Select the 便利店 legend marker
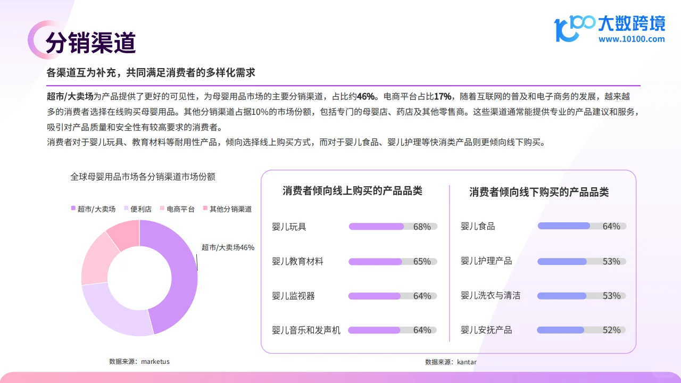This screenshot has height=383, width=681. [124, 209]
